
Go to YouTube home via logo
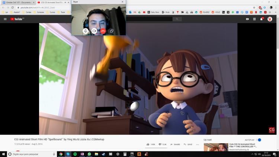17,19
